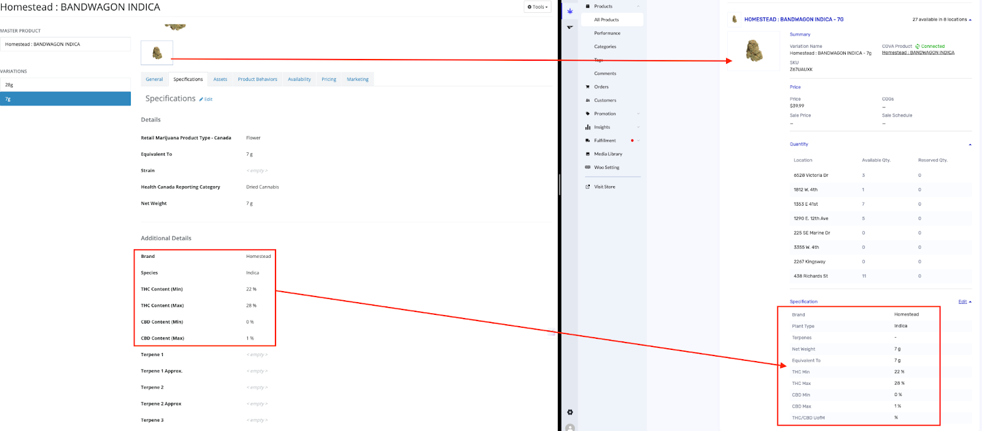Image resolution: width=982 pixels, height=431 pixels.
Task: Click the Terpene 1 empty value
Action: (257, 355)
